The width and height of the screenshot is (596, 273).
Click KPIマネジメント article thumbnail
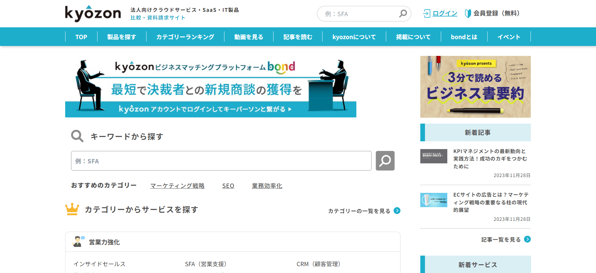coord(434,156)
